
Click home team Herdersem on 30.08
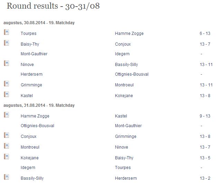click(31, 74)
